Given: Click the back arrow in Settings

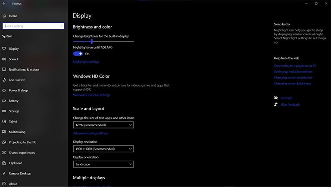Looking at the screenshot, I should click(x=4, y=3).
